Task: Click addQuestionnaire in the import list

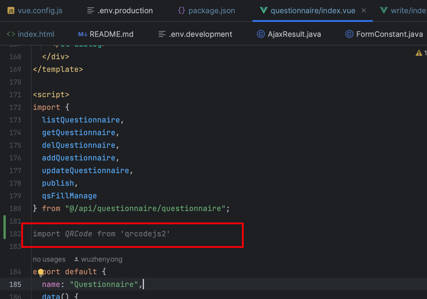Action: pyautogui.click(x=78, y=158)
